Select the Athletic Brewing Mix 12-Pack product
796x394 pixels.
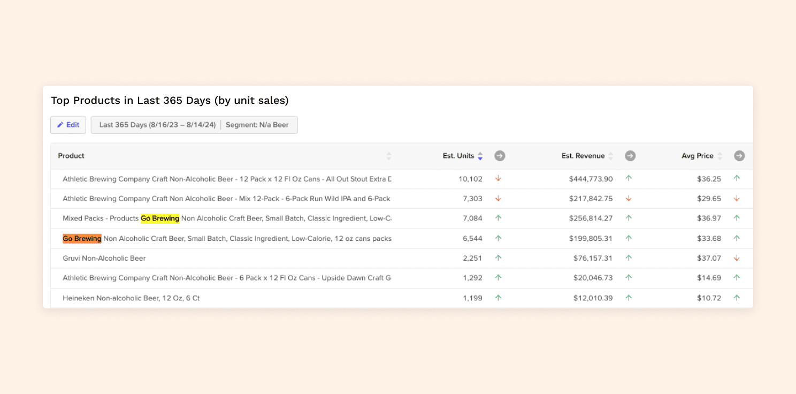pyautogui.click(x=227, y=199)
